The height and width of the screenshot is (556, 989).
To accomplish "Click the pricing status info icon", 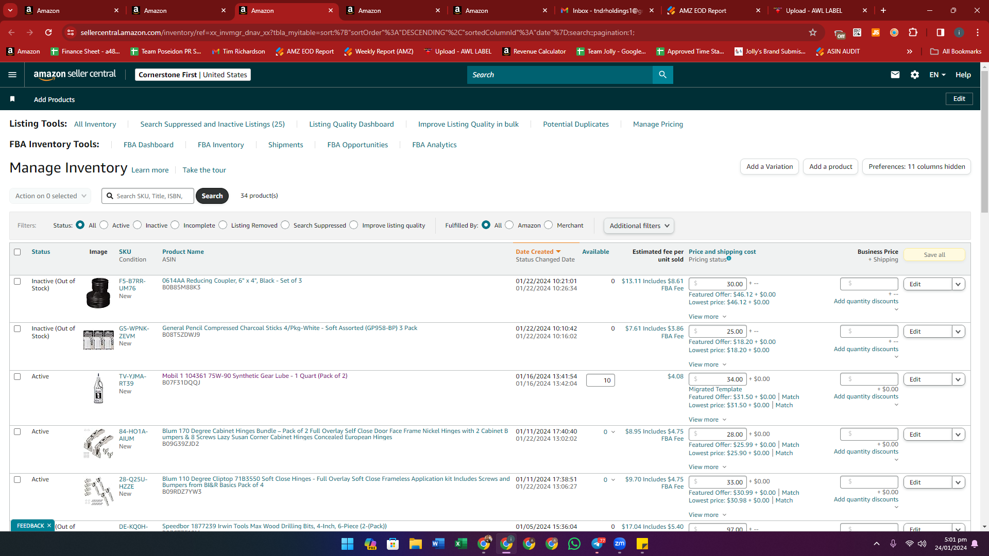I will pos(729,258).
